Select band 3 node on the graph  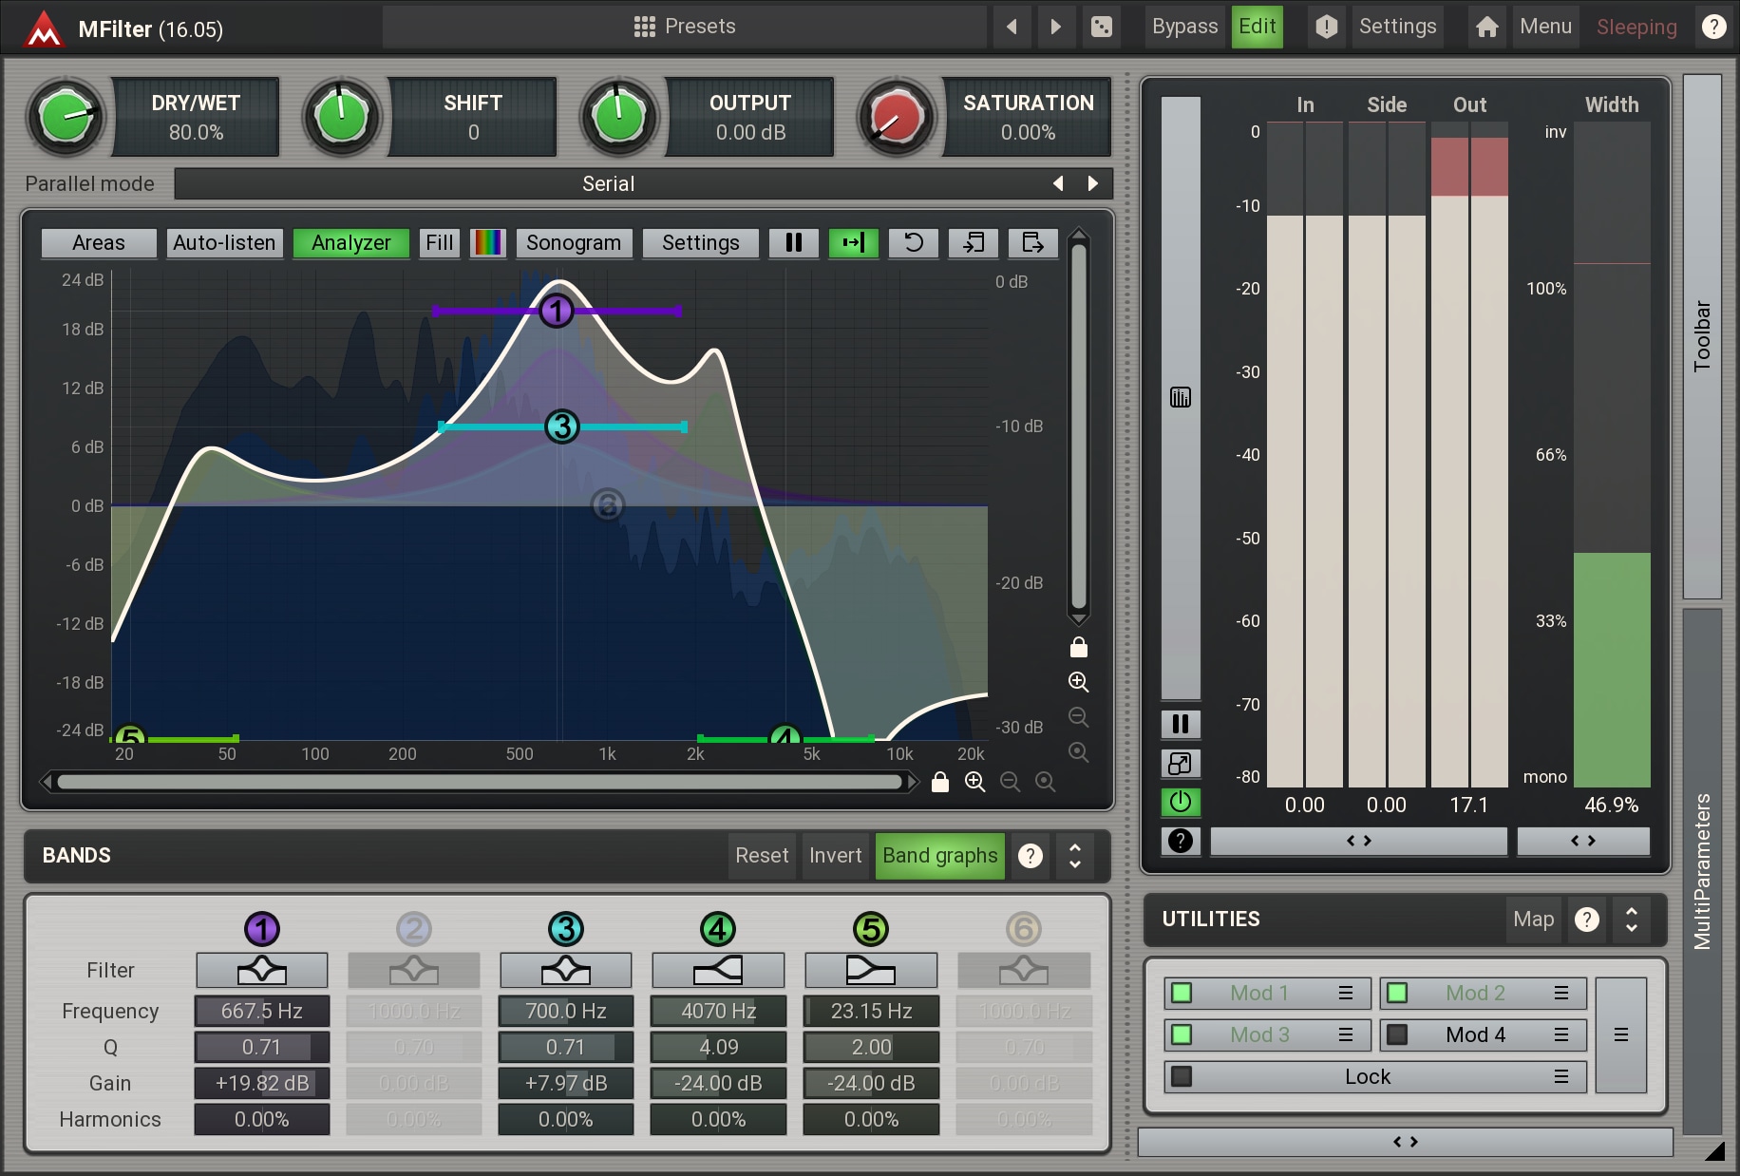click(562, 427)
